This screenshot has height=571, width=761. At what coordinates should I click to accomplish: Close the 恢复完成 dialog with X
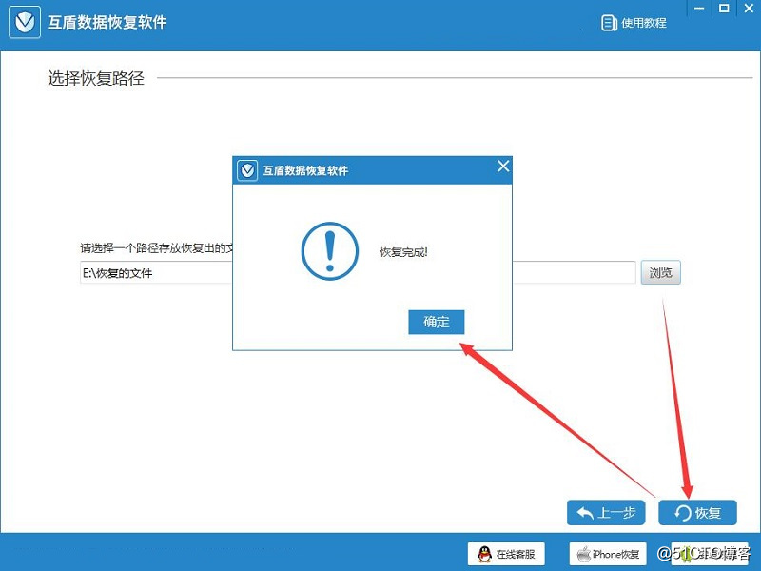[x=503, y=167]
